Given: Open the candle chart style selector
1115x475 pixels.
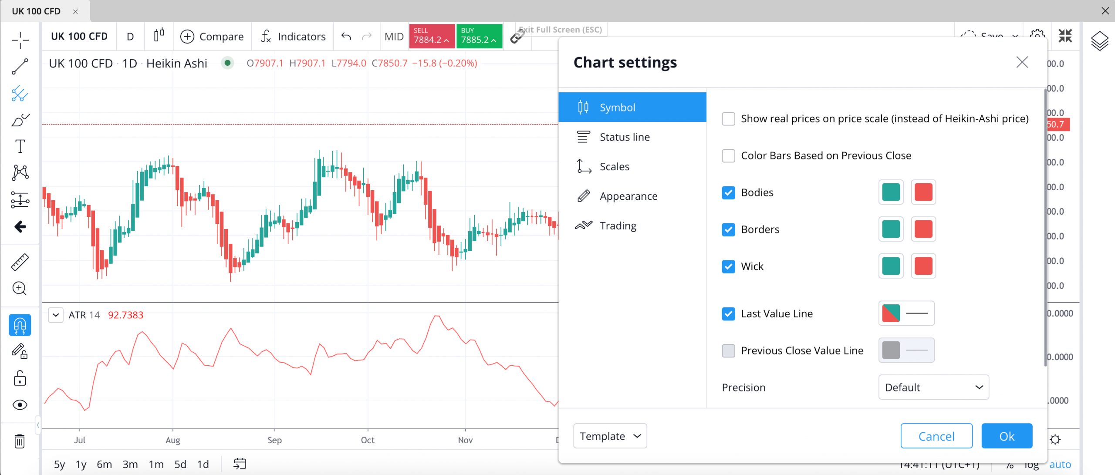Looking at the screenshot, I should [159, 36].
